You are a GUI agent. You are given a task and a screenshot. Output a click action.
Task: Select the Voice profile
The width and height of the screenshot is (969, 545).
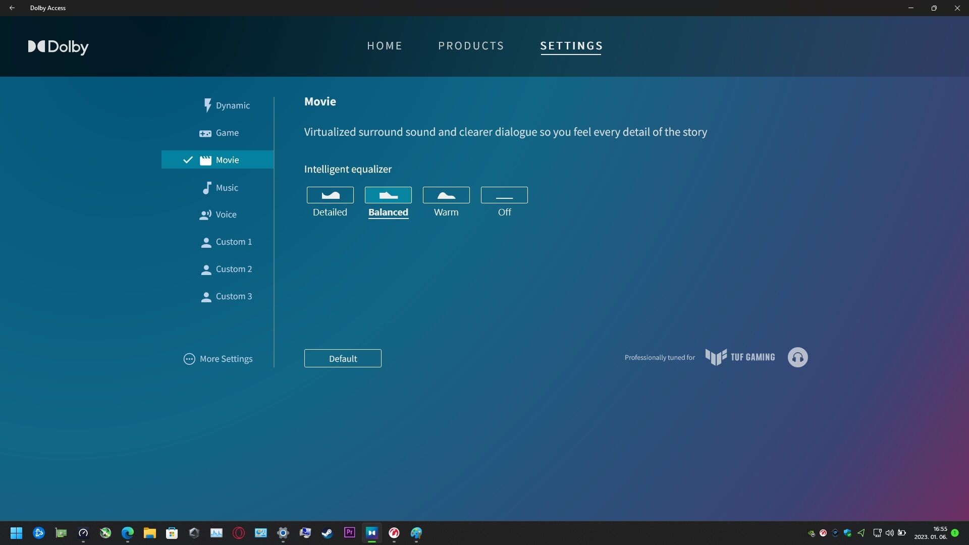click(x=218, y=214)
